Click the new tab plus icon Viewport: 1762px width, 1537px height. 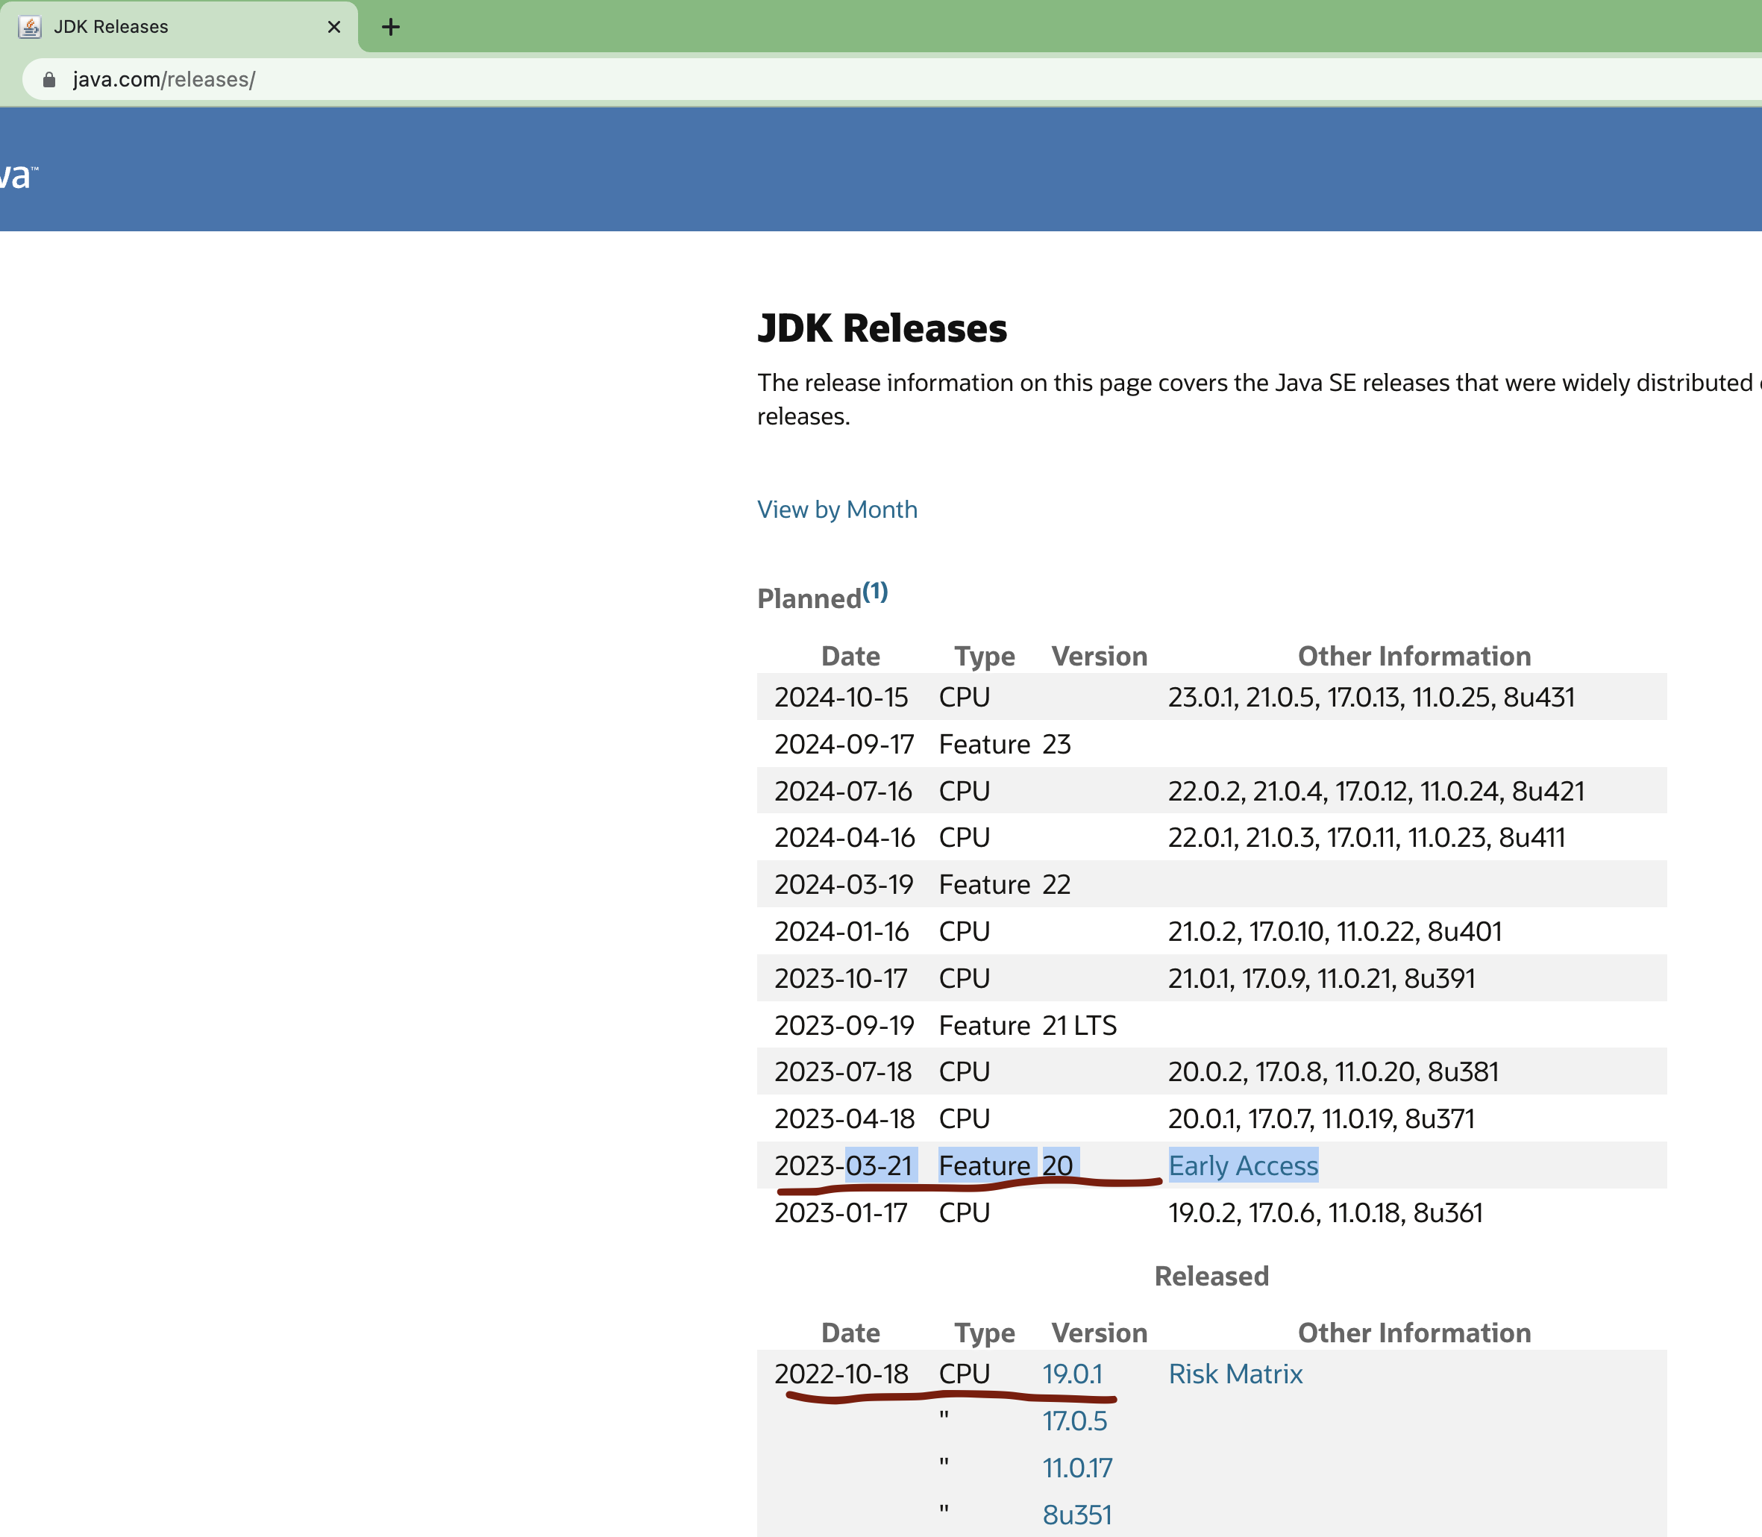tap(391, 28)
